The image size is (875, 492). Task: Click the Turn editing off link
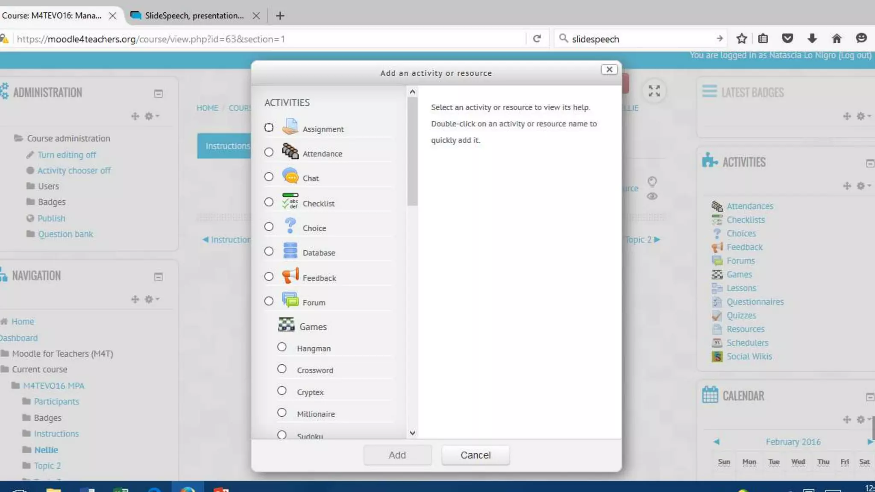click(x=67, y=155)
